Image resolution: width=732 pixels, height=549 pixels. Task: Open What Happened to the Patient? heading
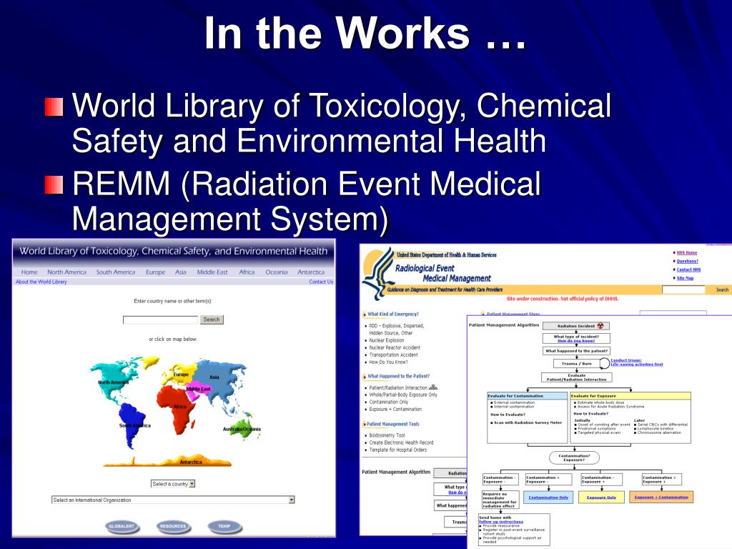398,376
